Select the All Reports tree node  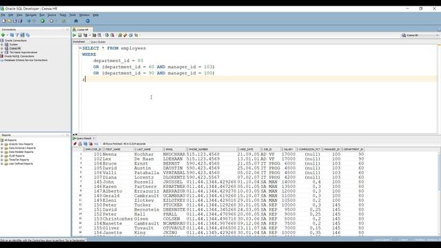coord(10,140)
